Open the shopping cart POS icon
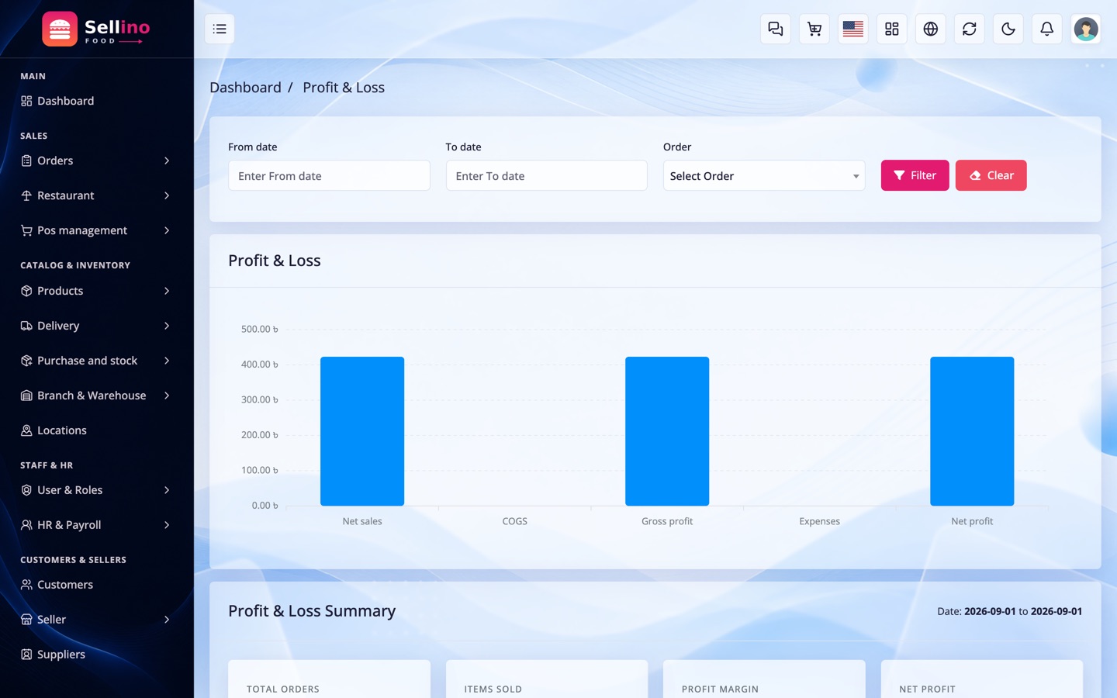The height and width of the screenshot is (698, 1117). click(814, 29)
